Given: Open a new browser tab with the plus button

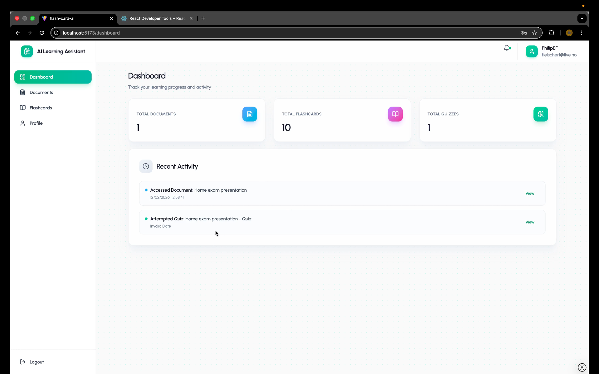Looking at the screenshot, I should [203, 18].
